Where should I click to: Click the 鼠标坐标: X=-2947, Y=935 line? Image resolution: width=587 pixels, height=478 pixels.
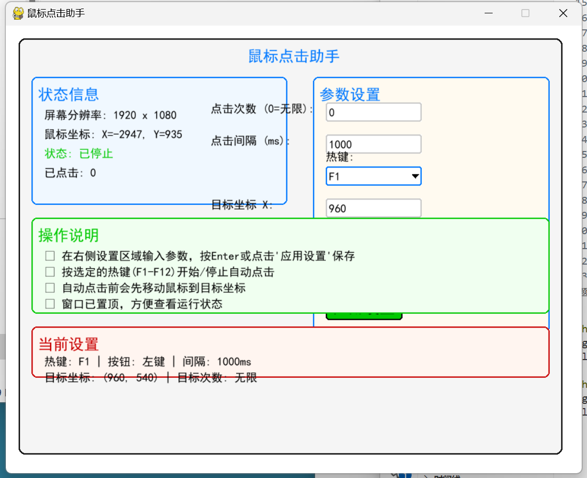tap(114, 134)
